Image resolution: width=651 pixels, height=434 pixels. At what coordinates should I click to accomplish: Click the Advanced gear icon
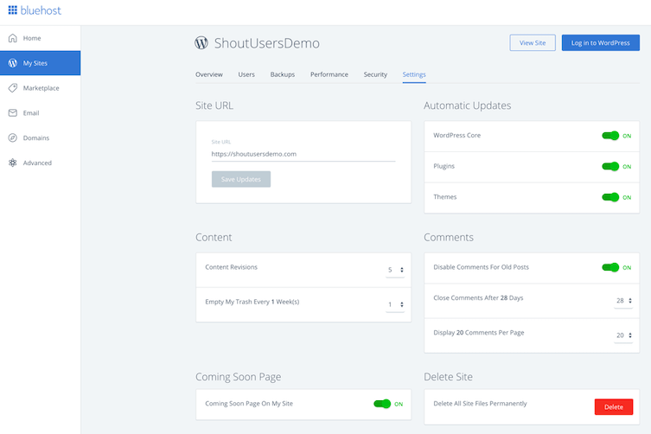[13, 163]
